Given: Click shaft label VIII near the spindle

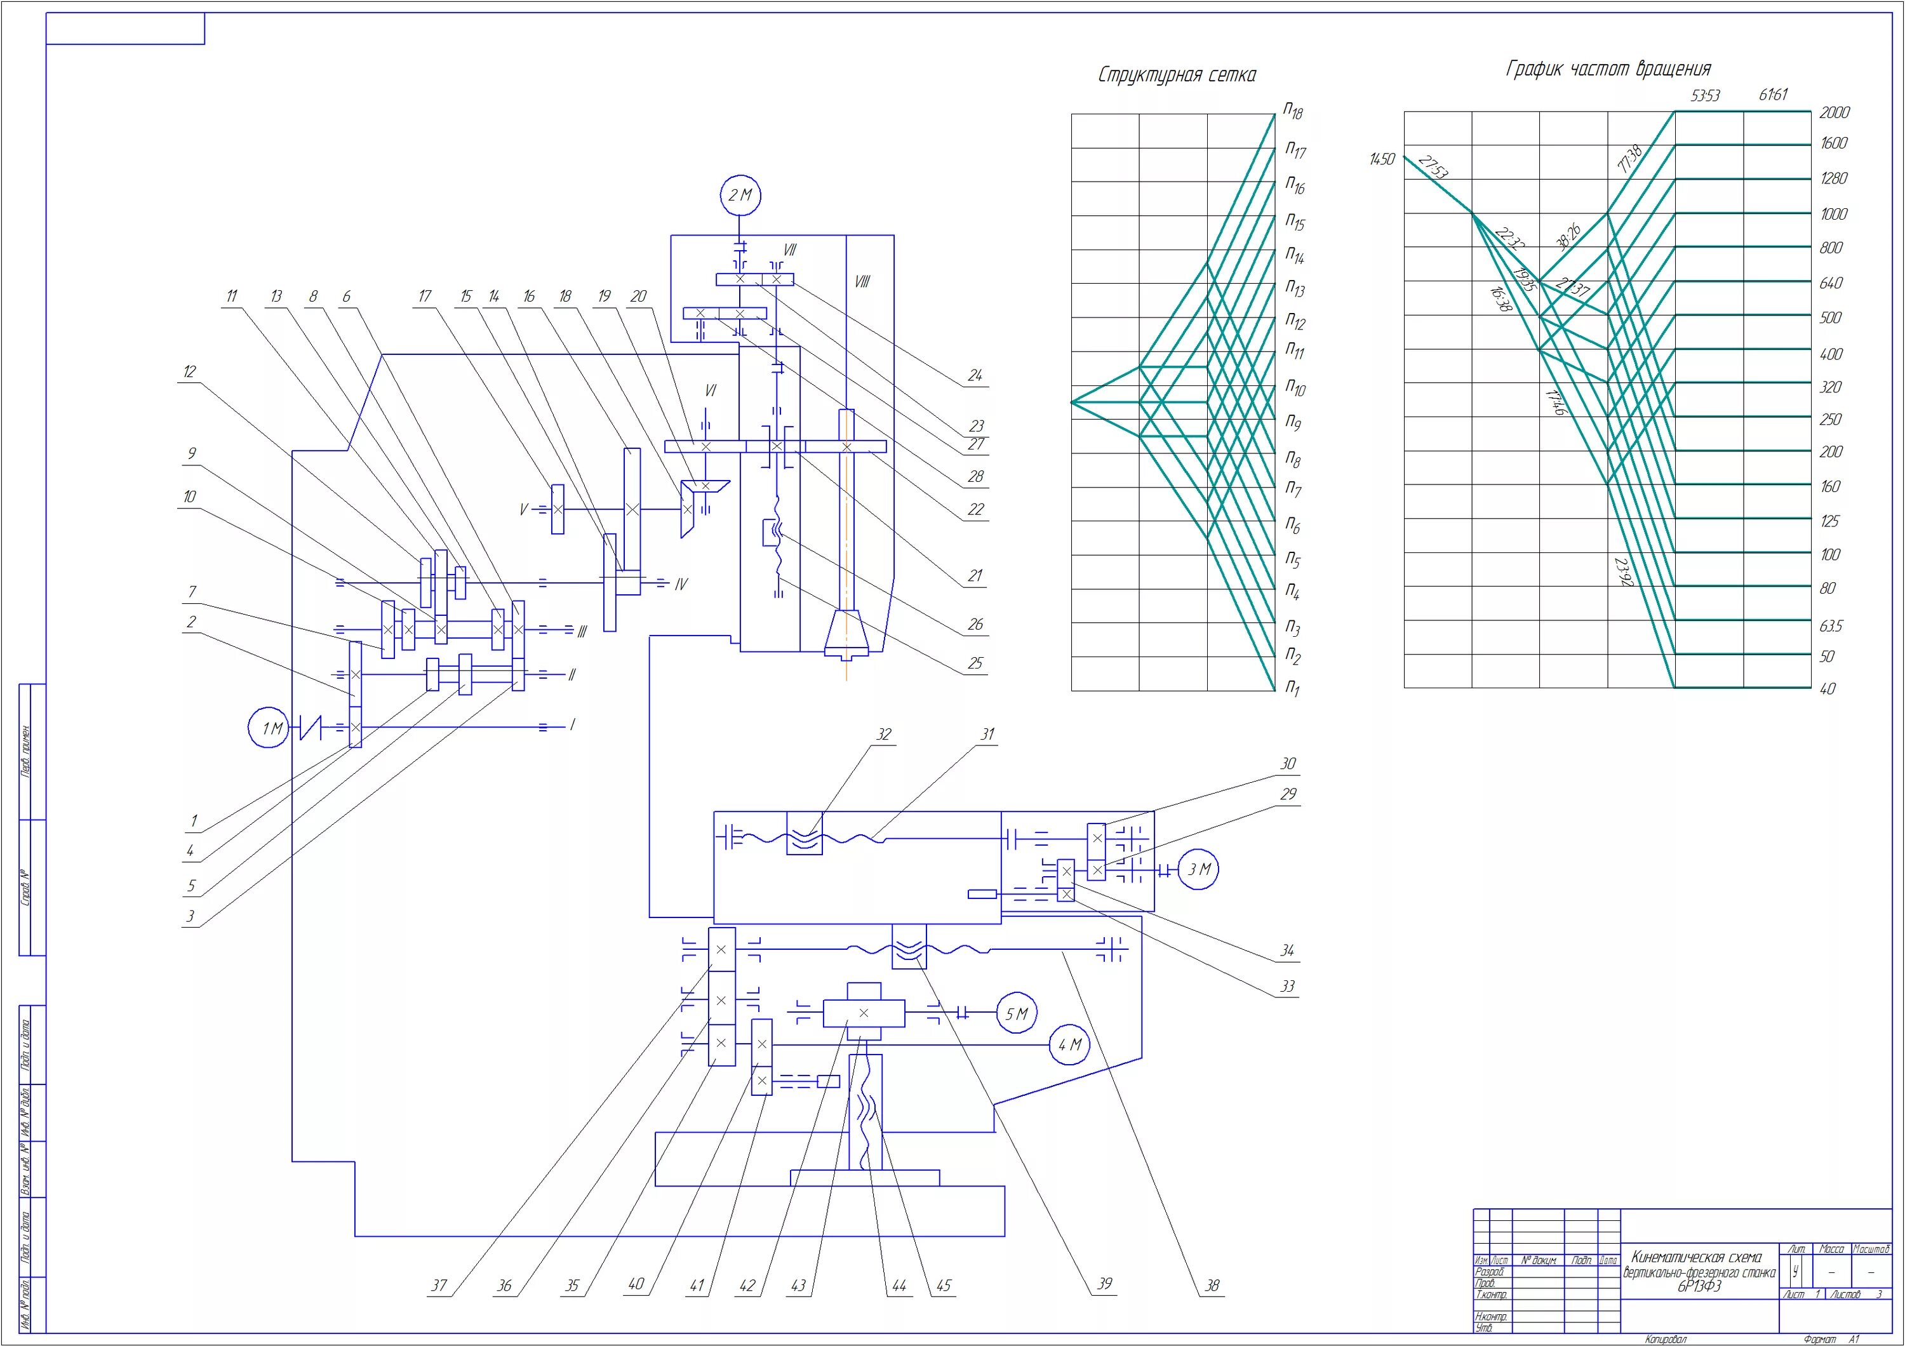Looking at the screenshot, I should (862, 282).
